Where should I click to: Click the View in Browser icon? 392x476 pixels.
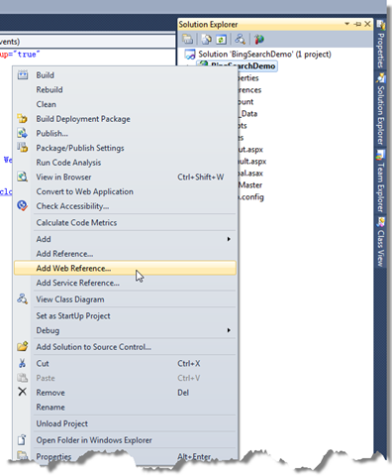23,177
